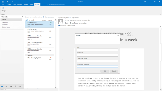Switch to Folder ribbon tab

click(26, 5)
